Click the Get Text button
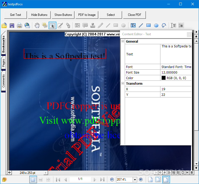199x184 pixels. point(16,15)
